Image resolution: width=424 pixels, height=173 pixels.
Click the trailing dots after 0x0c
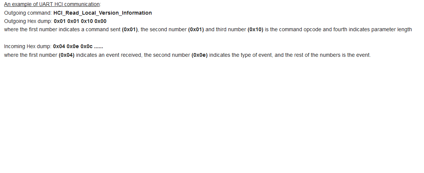pyautogui.click(x=99, y=47)
